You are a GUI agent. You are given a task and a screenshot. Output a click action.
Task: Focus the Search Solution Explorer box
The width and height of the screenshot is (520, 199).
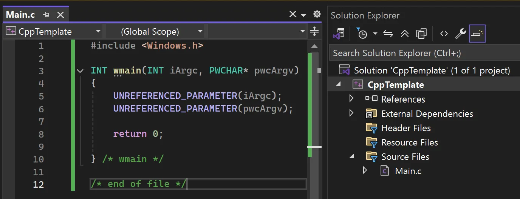click(x=424, y=53)
